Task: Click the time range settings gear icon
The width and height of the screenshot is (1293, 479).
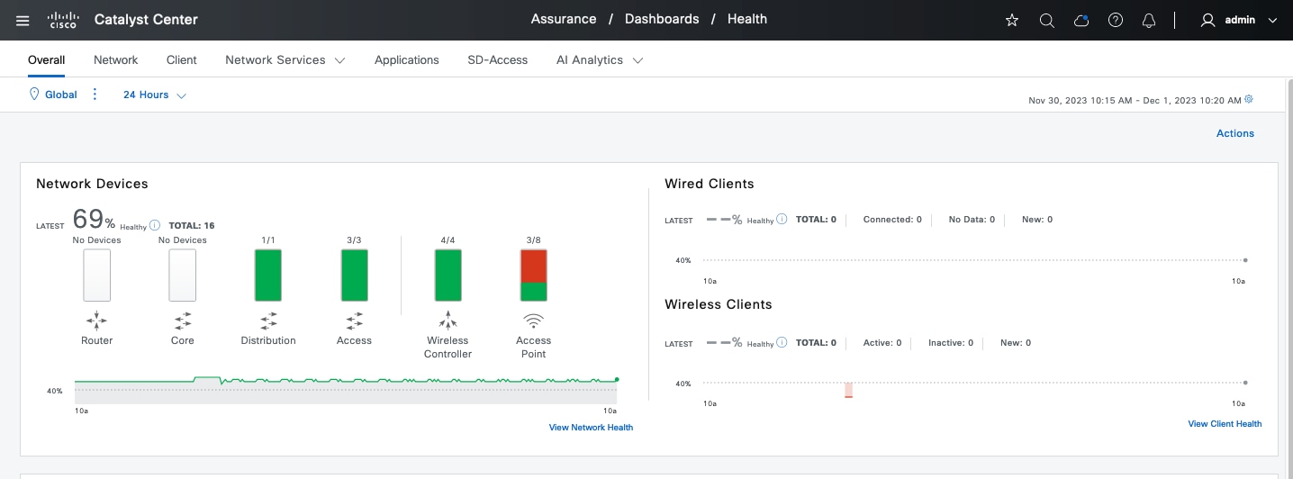Action: pos(1249,100)
